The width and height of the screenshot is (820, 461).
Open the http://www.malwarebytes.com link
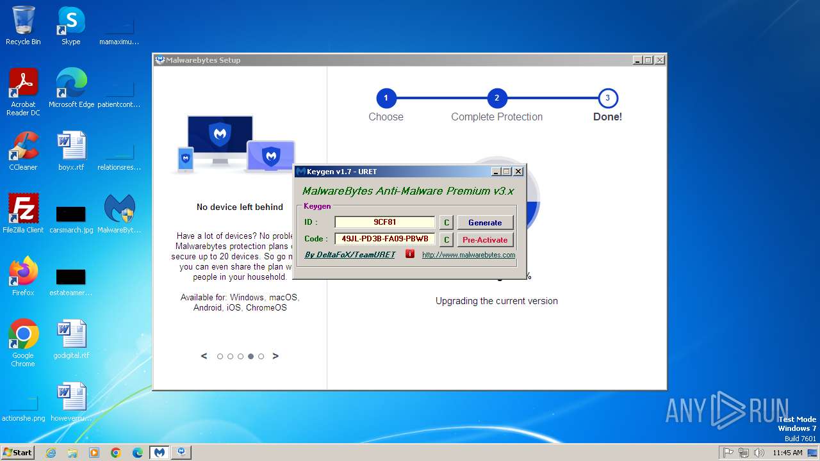pyautogui.click(x=468, y=255)
